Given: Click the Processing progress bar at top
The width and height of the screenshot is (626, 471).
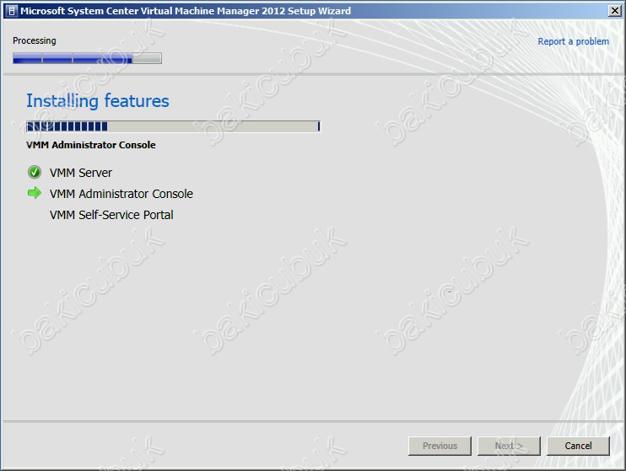Looking at the screenshot, I should (87, 58).
